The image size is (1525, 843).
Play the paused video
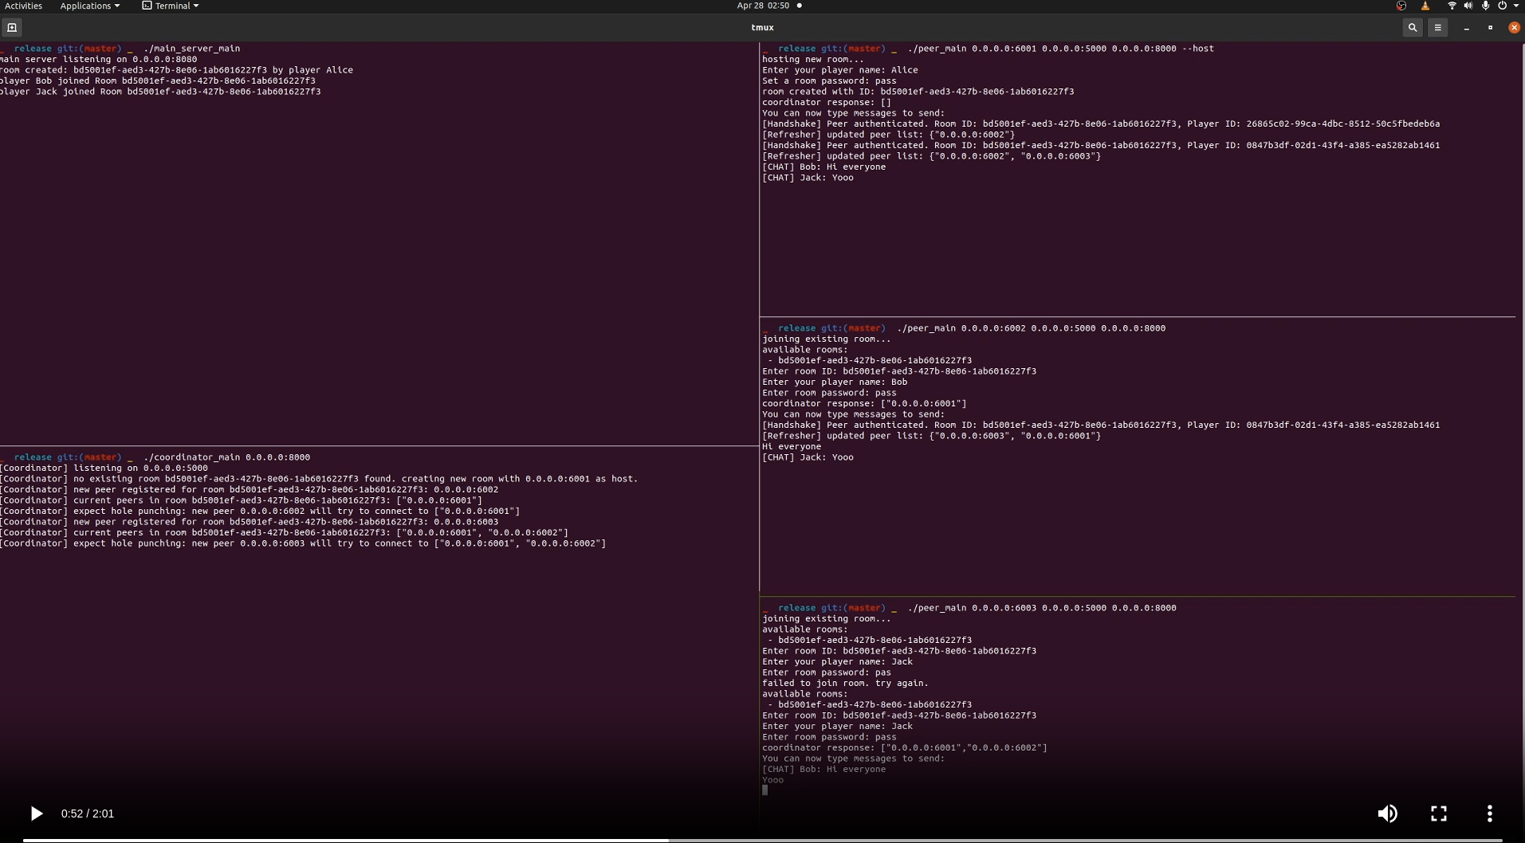(x=36, y=814)
